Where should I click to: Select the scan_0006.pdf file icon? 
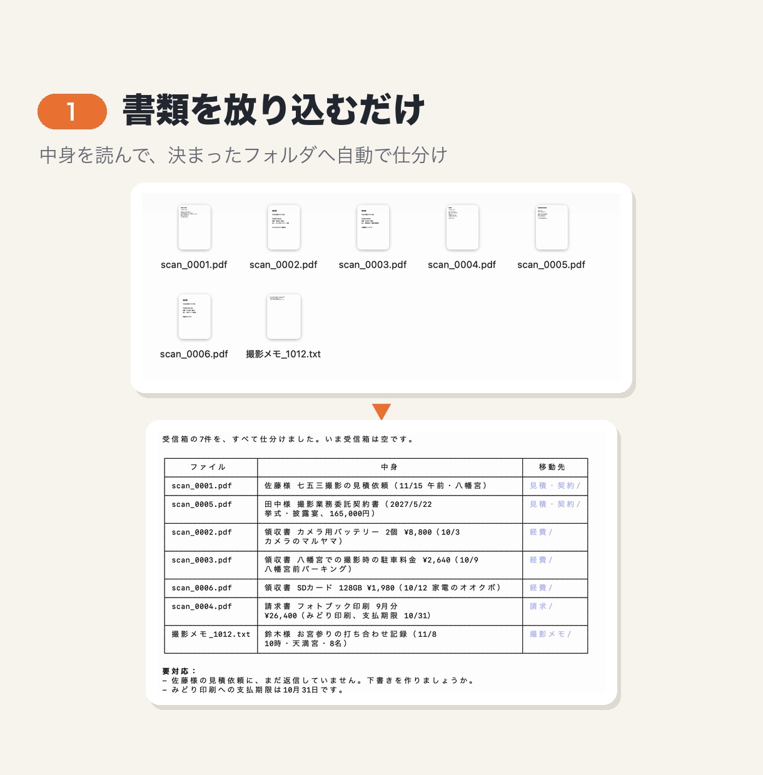pyautogui.click(x=195, y=317)
